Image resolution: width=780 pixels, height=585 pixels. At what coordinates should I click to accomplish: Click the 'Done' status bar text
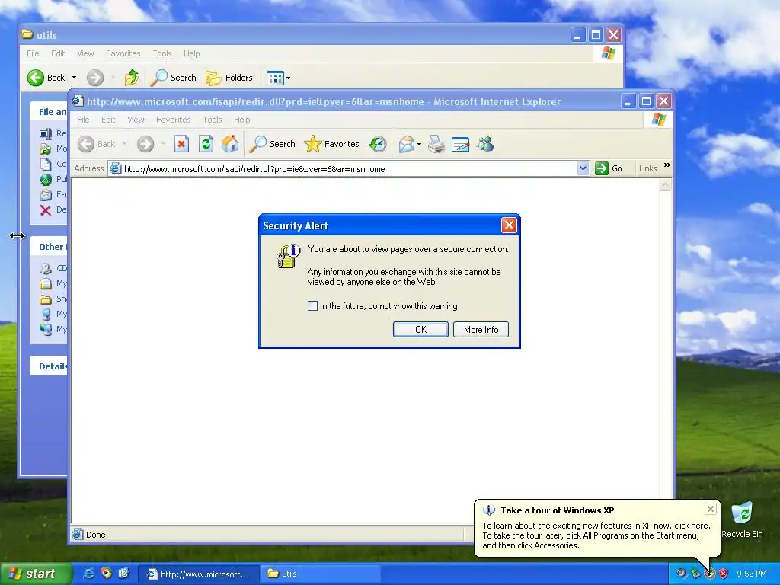(95, 535)
